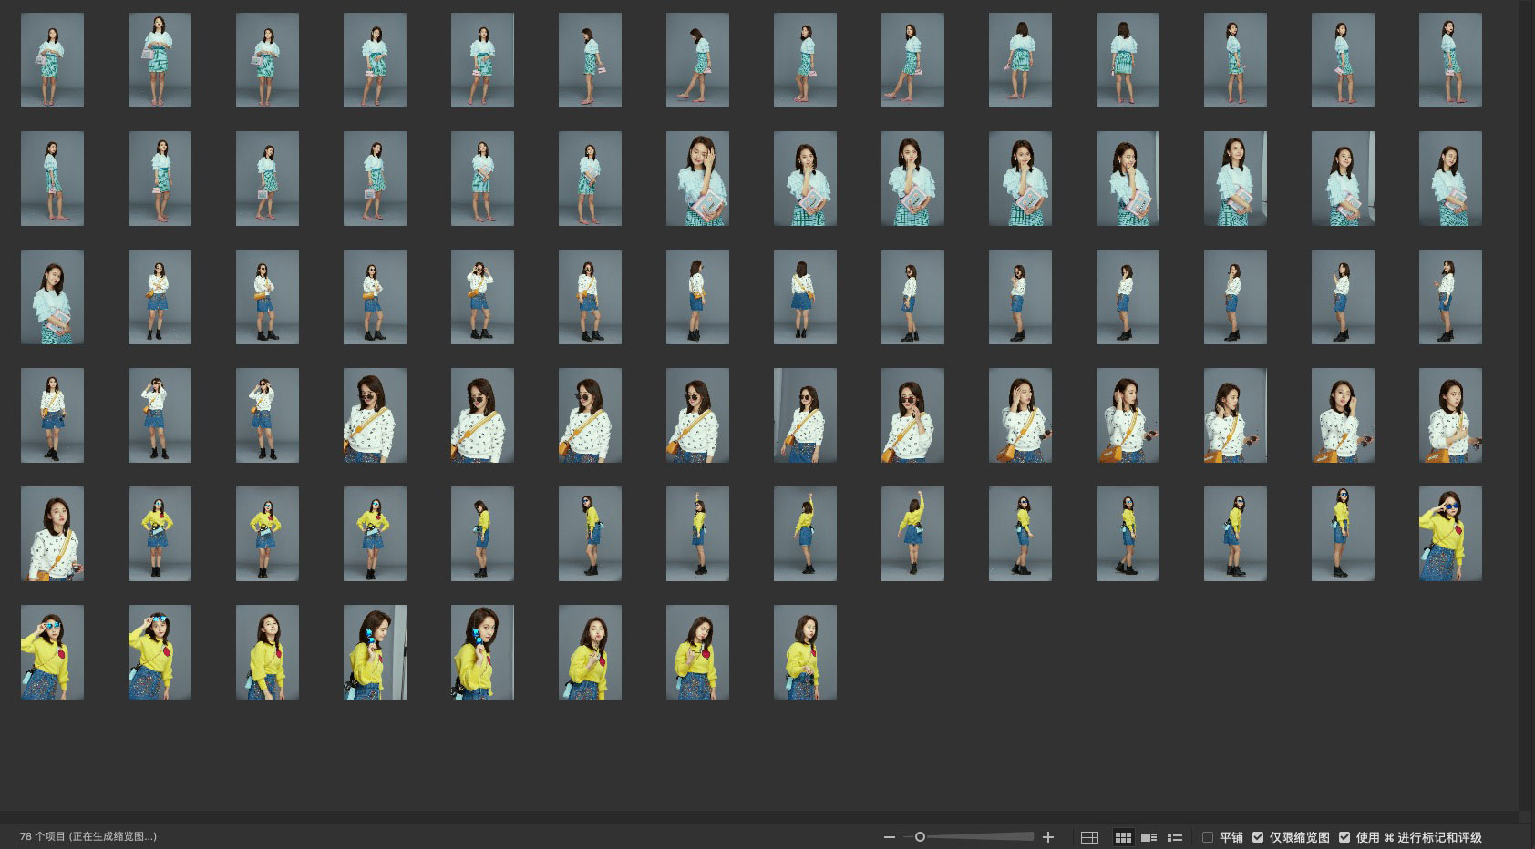This screenshot has height=849, width=1535.
Task: Open the teal blouse close-up starting row three
Action: (x=52, y=297)
